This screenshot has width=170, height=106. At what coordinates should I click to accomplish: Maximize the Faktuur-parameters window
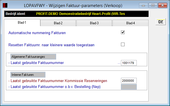tap(153, 5)
